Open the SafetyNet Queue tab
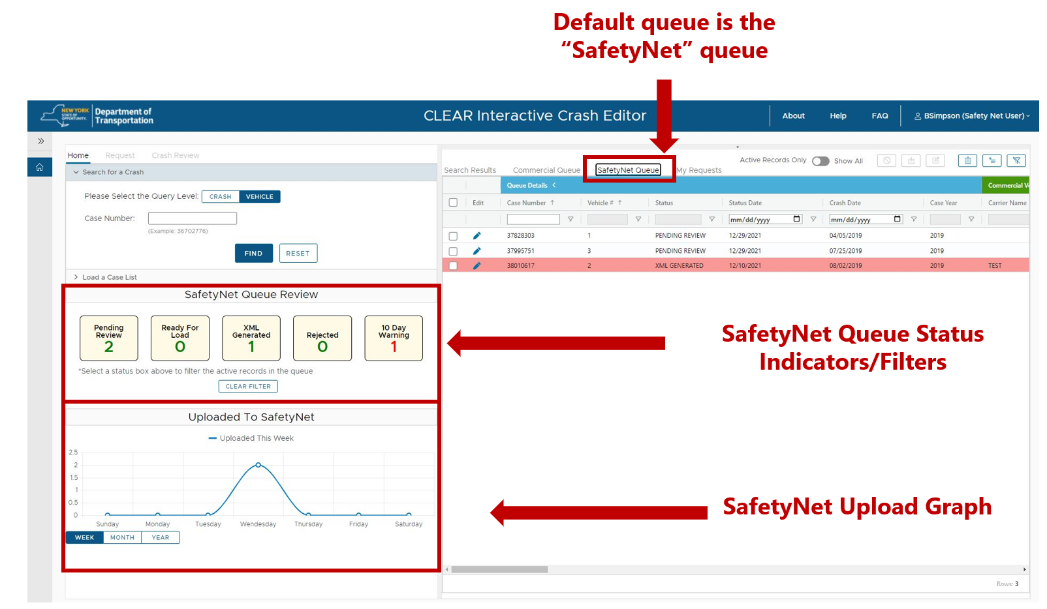1047x609 pixels. (628, 170)
